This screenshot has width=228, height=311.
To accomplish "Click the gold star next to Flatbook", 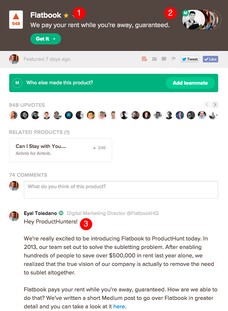I will coord(66,15).
